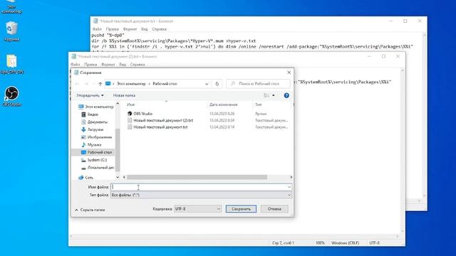Viewport: 456px width, 256px height.
Task: Open the OBS Studio desktop shortcut
Action: 11,97
